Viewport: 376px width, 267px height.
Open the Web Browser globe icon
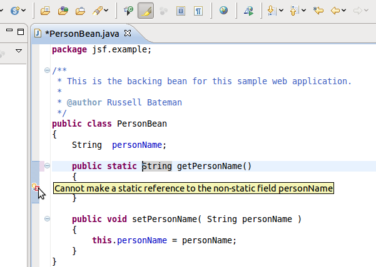point(223,11)
